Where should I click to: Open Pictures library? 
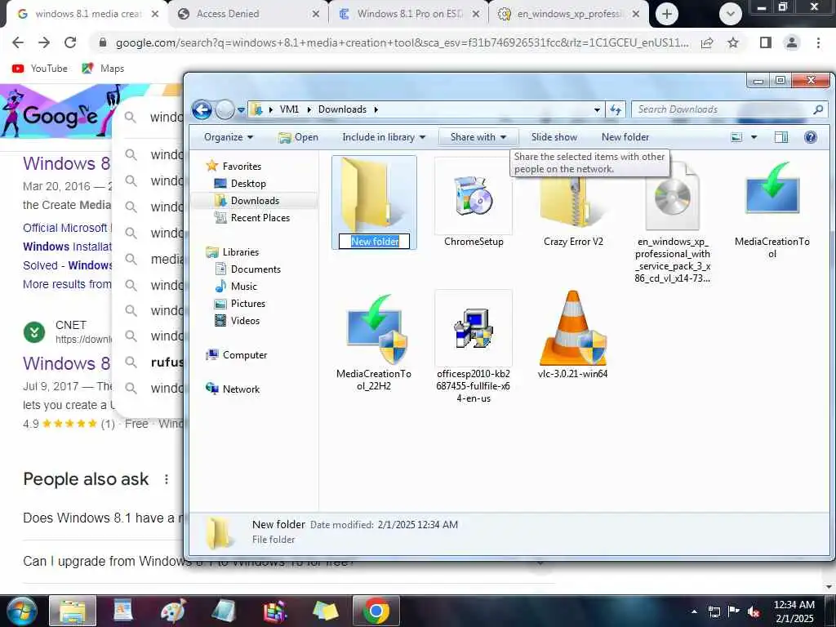pos(239,304)
